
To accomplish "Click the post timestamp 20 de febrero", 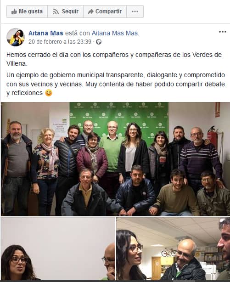I will point(60,42).
